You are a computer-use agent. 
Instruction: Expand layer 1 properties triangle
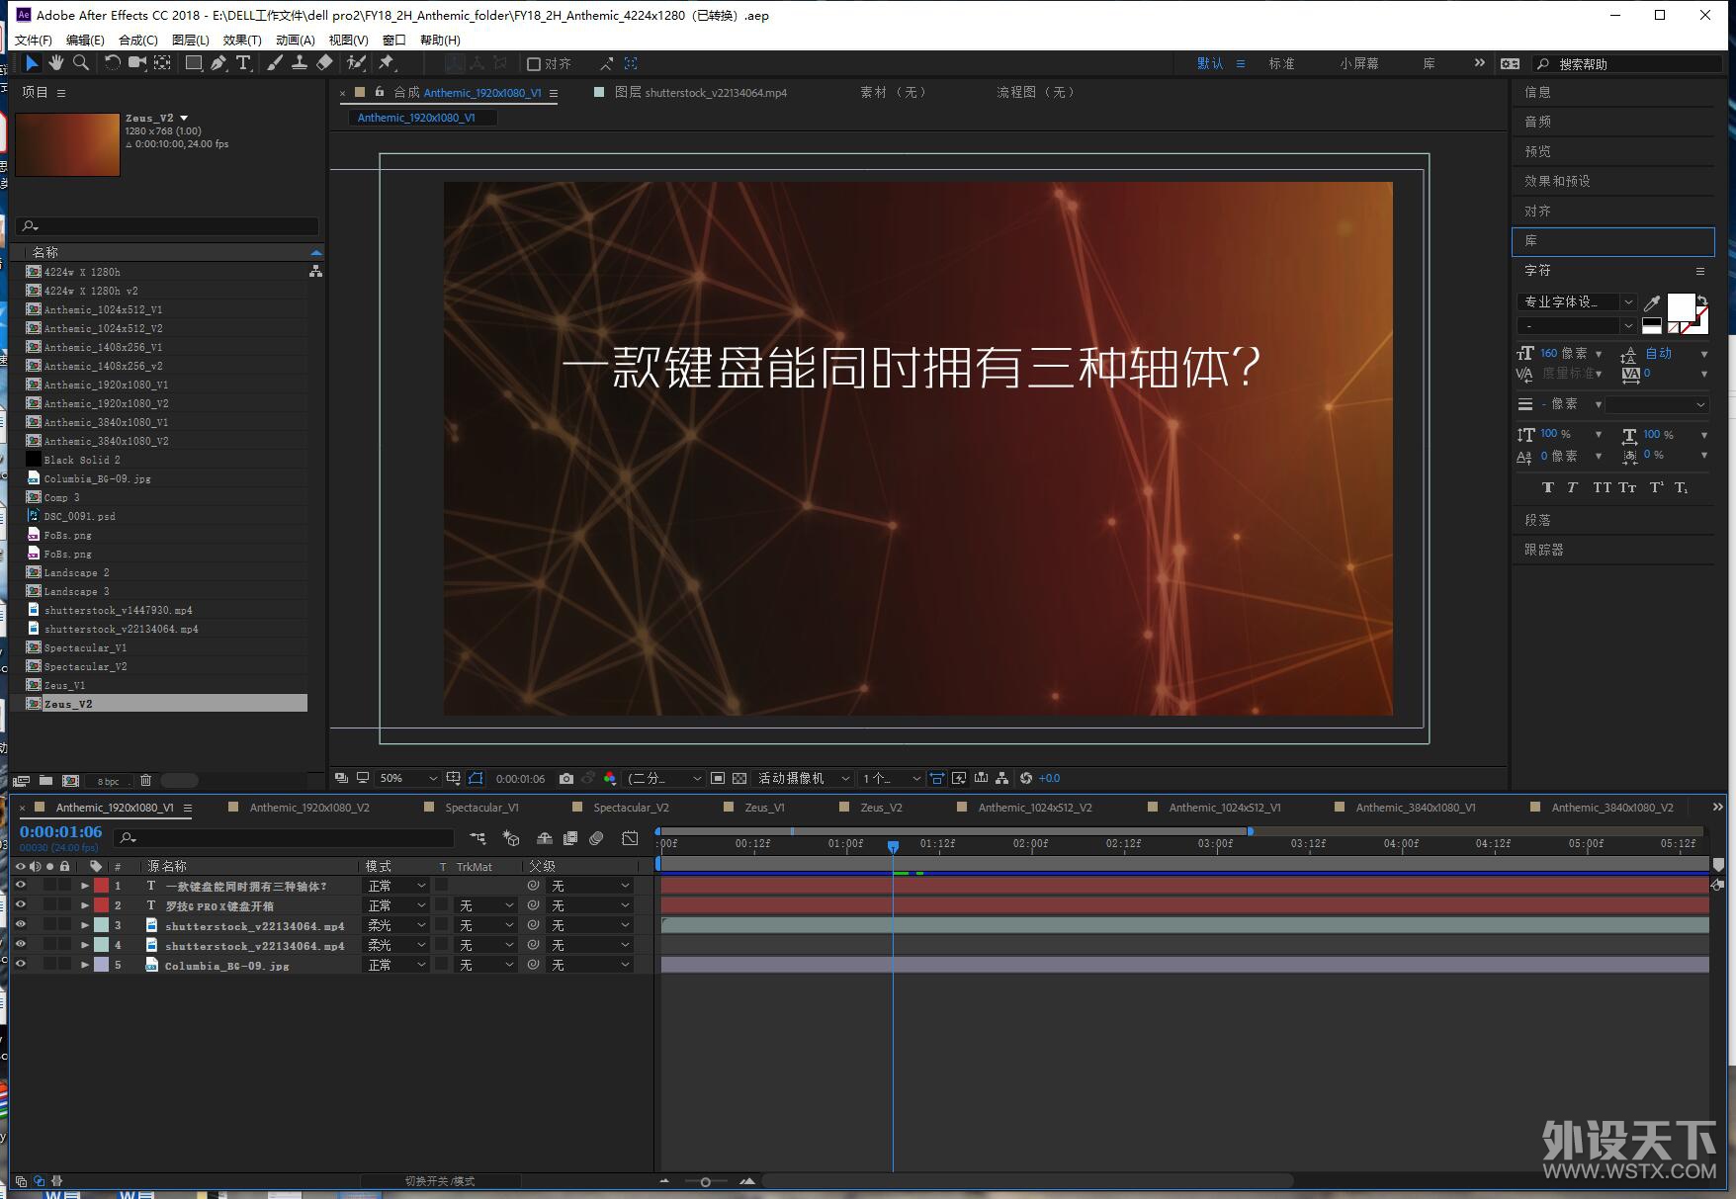(x=85, y=886)
